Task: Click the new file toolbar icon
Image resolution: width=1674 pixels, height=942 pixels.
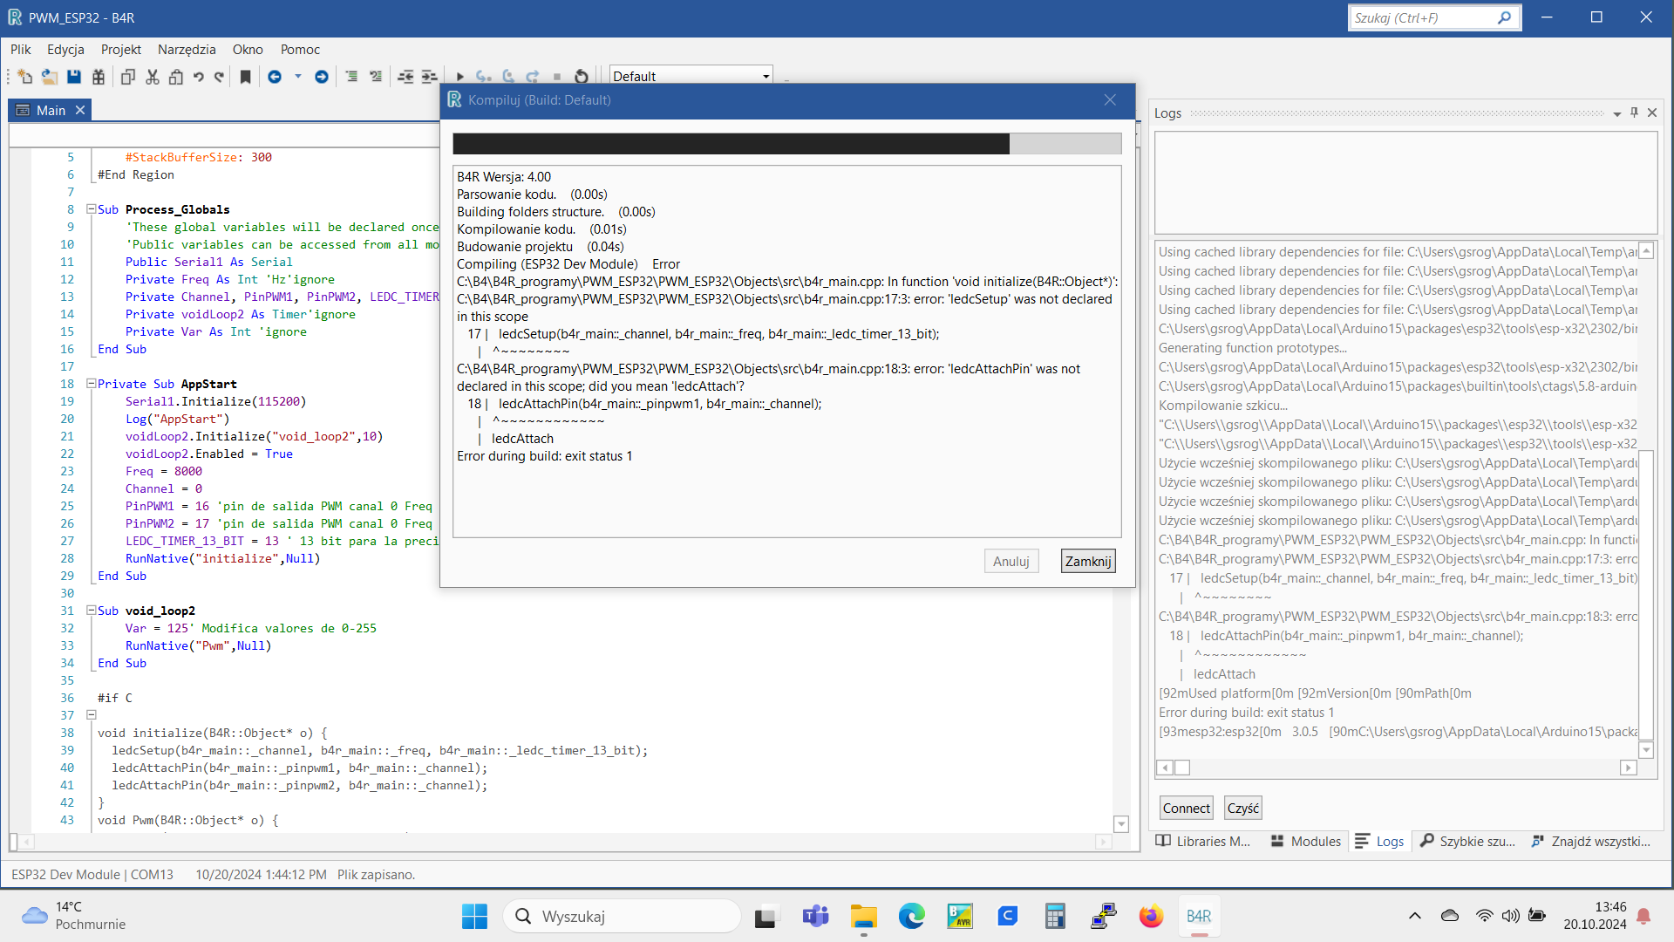Action: point(24,77)
